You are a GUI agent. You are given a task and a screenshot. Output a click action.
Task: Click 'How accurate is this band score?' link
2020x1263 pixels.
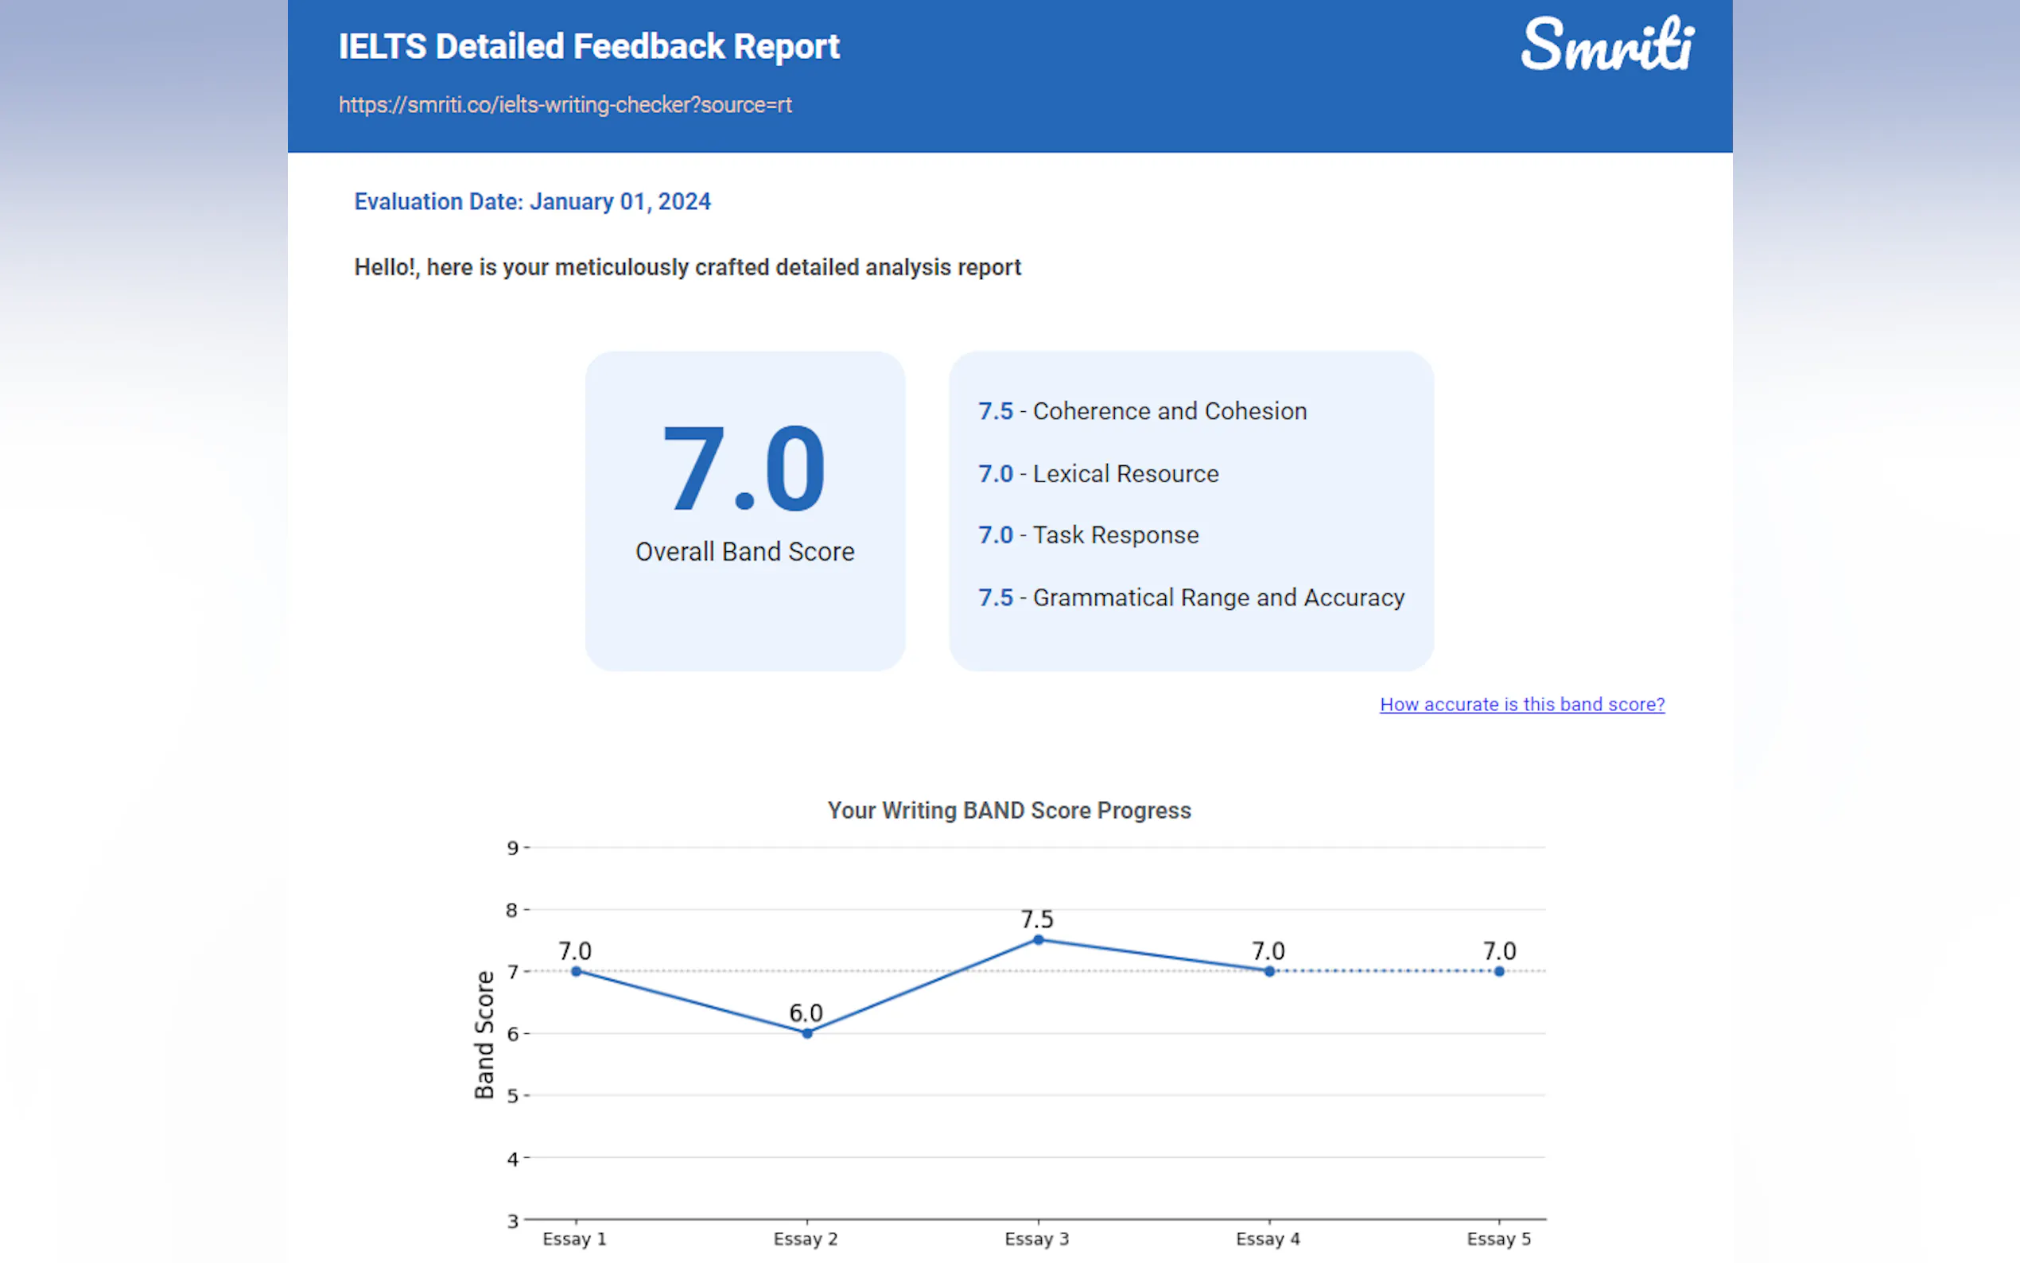[1521, 704]
